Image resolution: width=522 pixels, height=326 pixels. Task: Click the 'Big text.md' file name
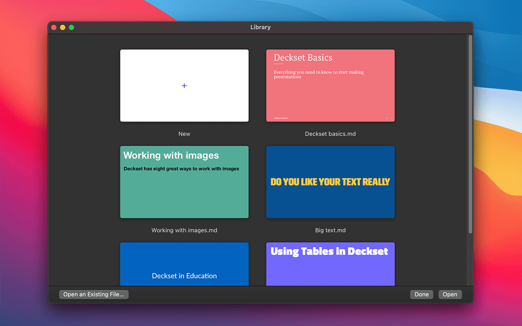(331, 230)
